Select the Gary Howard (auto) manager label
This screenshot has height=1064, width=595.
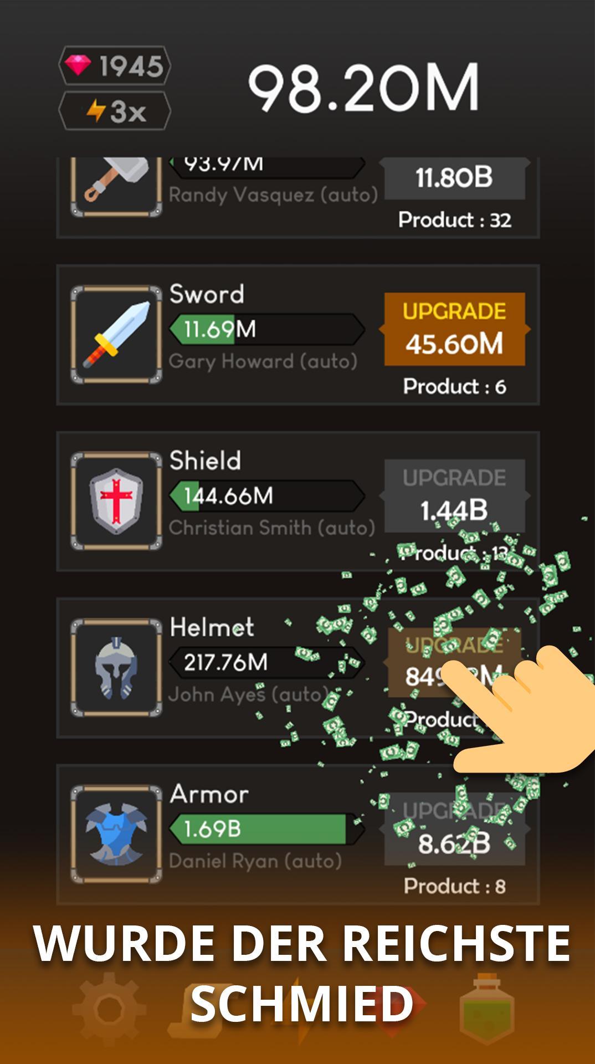(263, 362)
